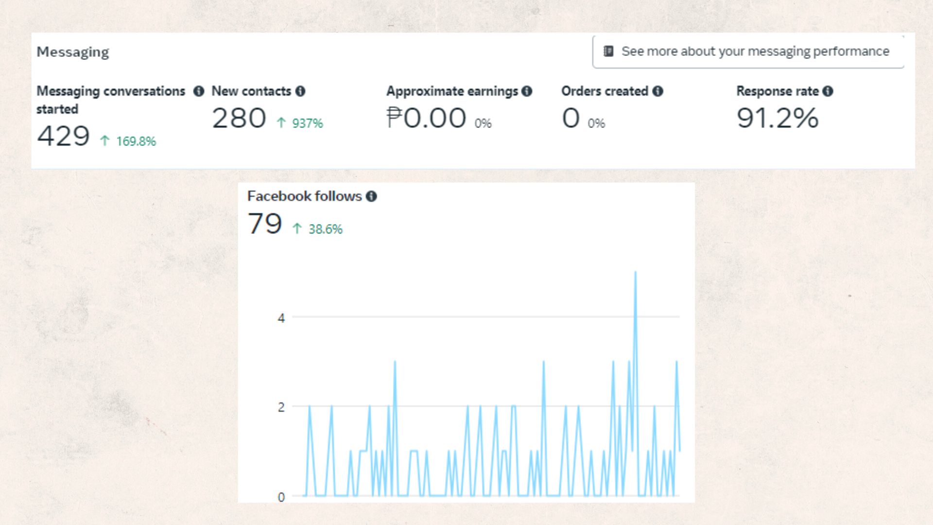Image resolution: width=933 pixels, height=525 pixels.
Task: Click info icon beside Messaging conversations started
Action: [199, 91]
